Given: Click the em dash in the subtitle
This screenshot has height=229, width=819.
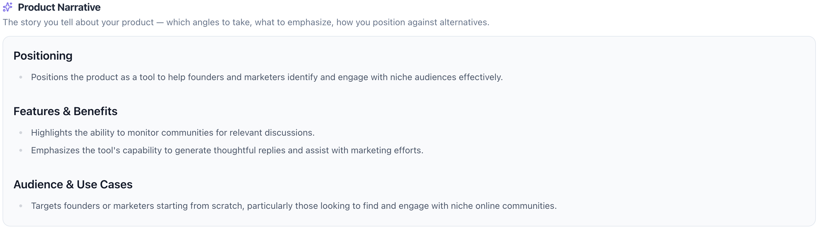Looking at the screenshot, I should (160, 22).
